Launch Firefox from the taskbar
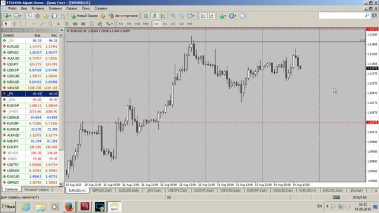This screenshot has height=213, width=379. (69, 206)
